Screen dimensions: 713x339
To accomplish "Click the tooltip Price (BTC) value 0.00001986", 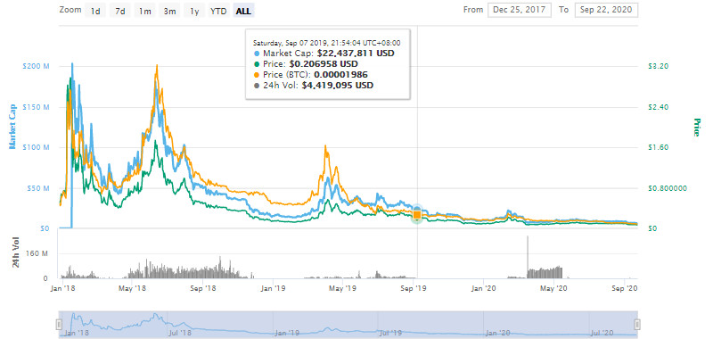I will (x=341, y=74).
